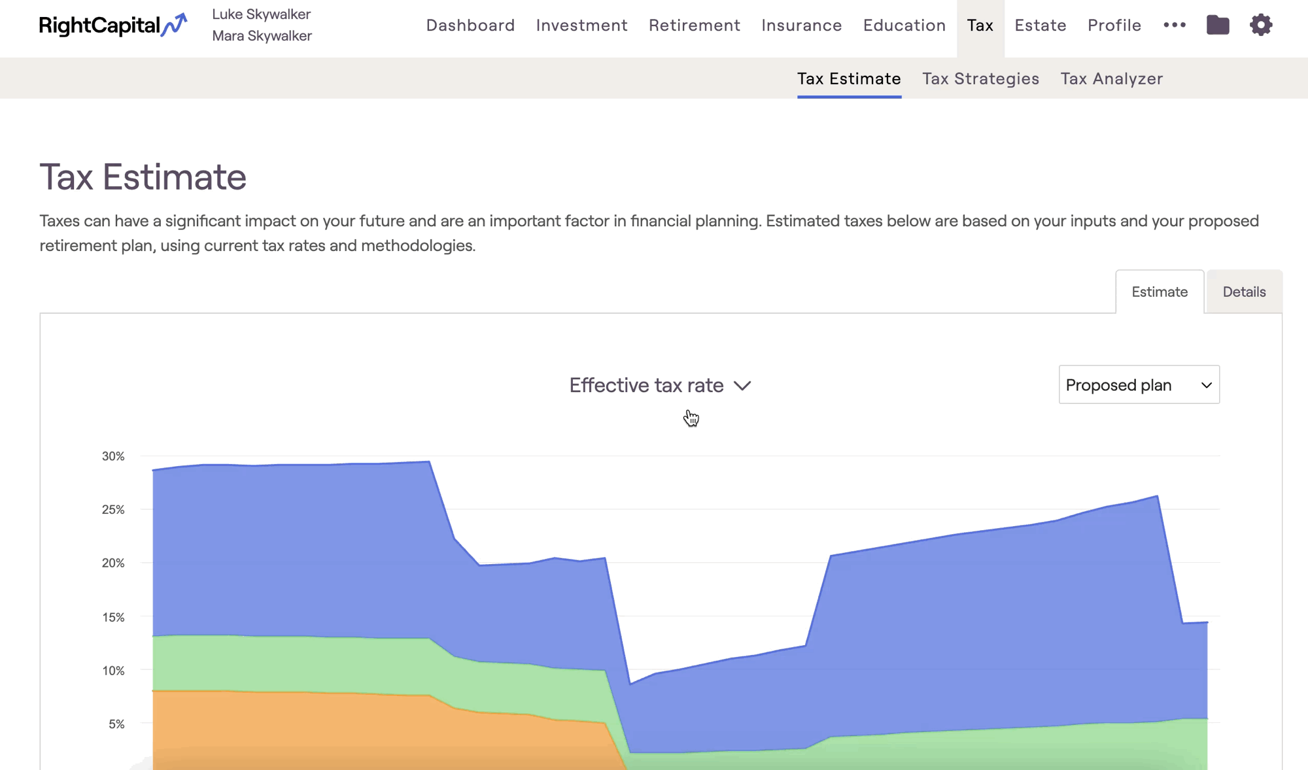Click the Luke Skywalker client name

[x=261, y=14]
